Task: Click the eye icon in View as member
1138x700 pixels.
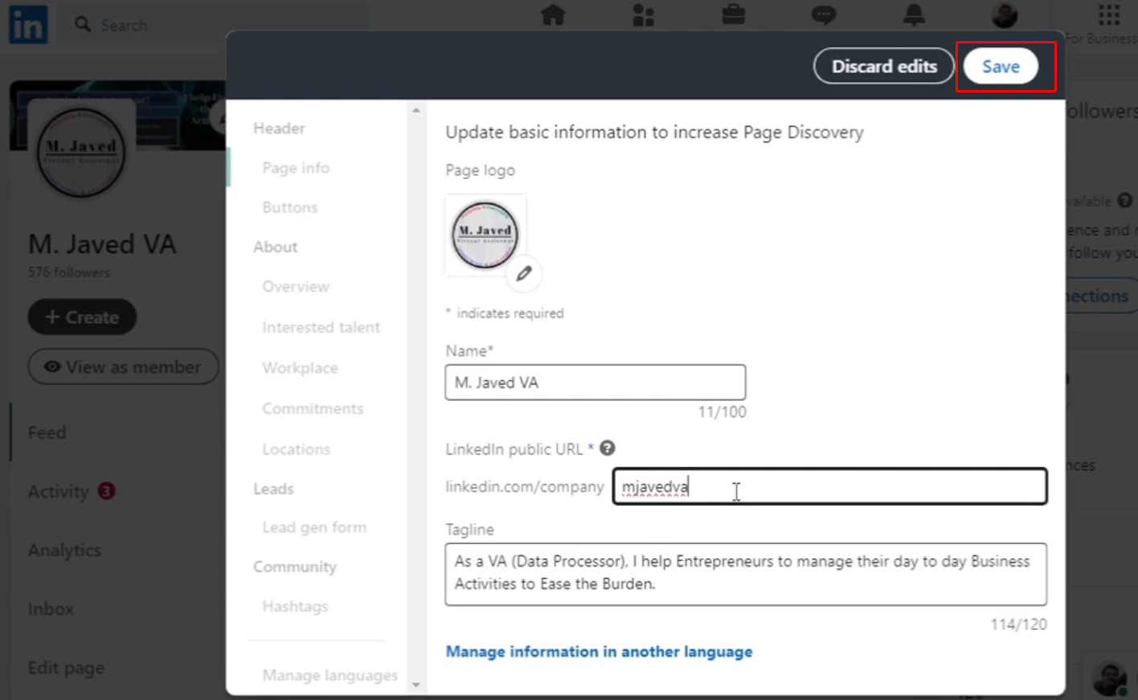Action: (x=52, y=367)
